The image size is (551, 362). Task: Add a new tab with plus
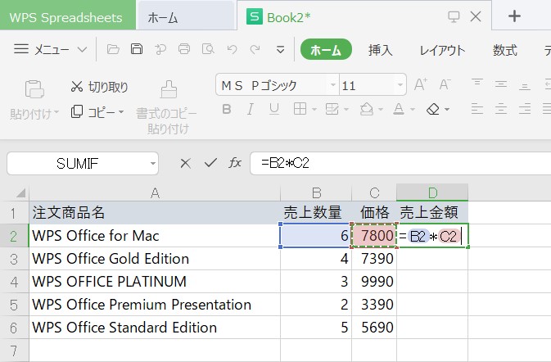click(514, 16)
